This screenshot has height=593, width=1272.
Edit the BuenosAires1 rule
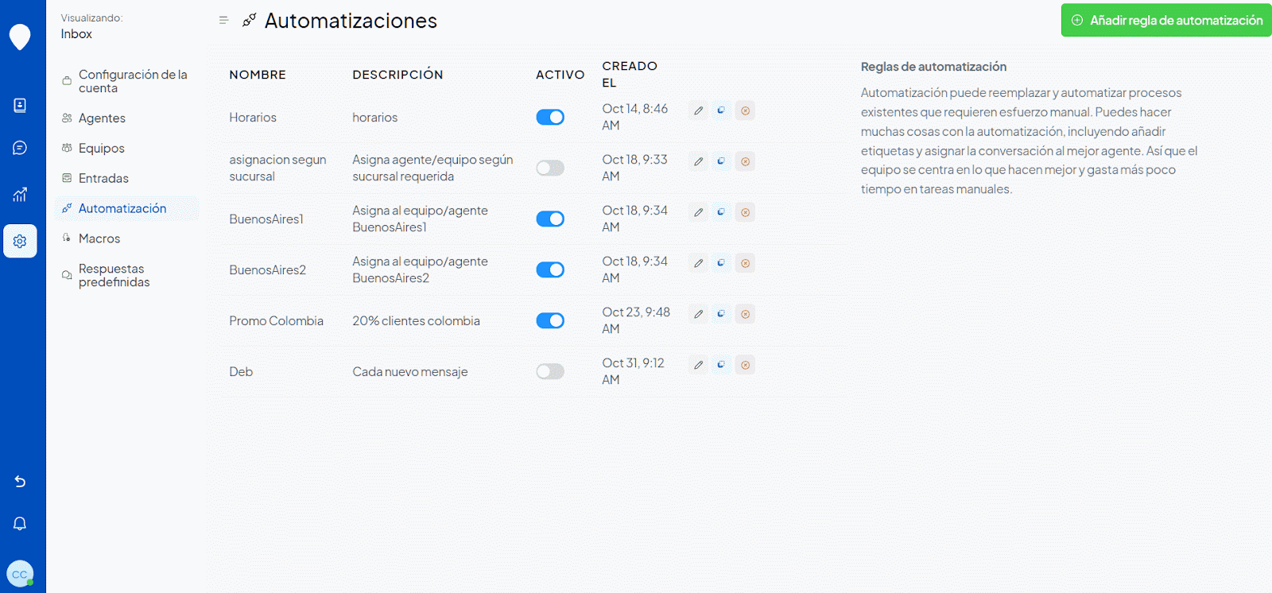pos(698,212)
